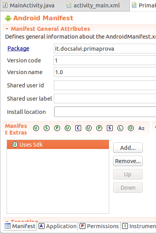Open the Install location combo box
Image resolution: width=156 pixels, height=234 pixels.
[x=105, y=112]
